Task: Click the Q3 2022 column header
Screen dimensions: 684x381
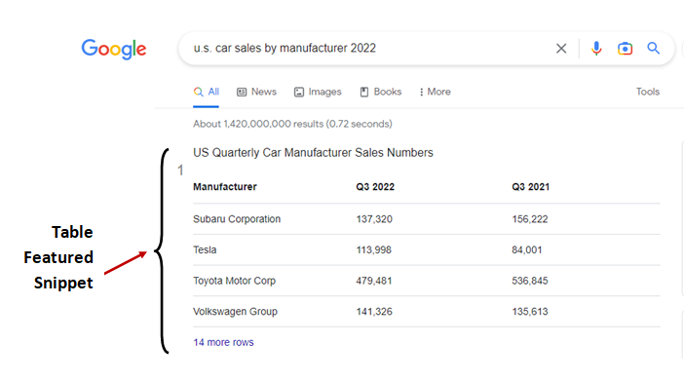Action: click(x=375, y=187)
